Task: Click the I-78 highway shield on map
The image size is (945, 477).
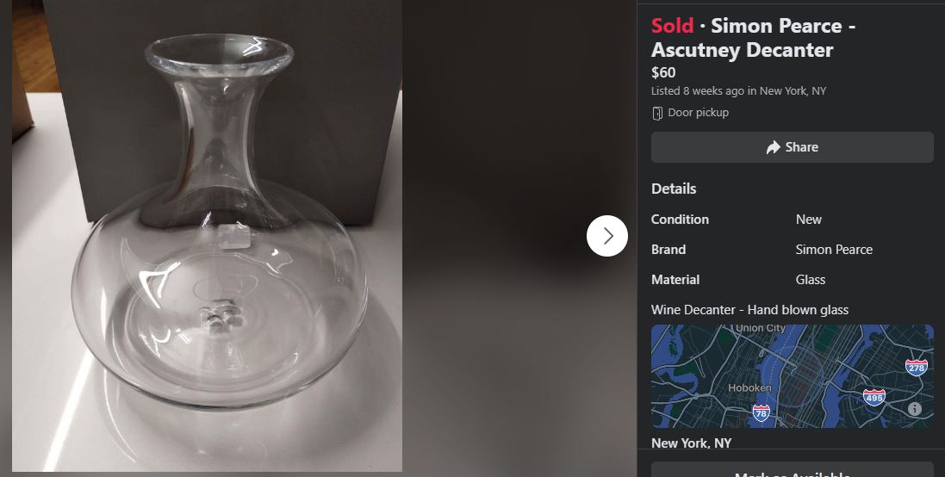Action: click(x=761, y=413)
